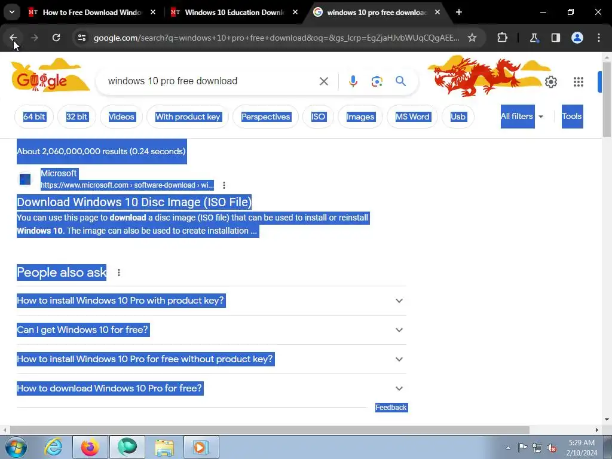612x459 pixels.
Task: Submit search with the magnifier icon
Action: click(400, 81)
